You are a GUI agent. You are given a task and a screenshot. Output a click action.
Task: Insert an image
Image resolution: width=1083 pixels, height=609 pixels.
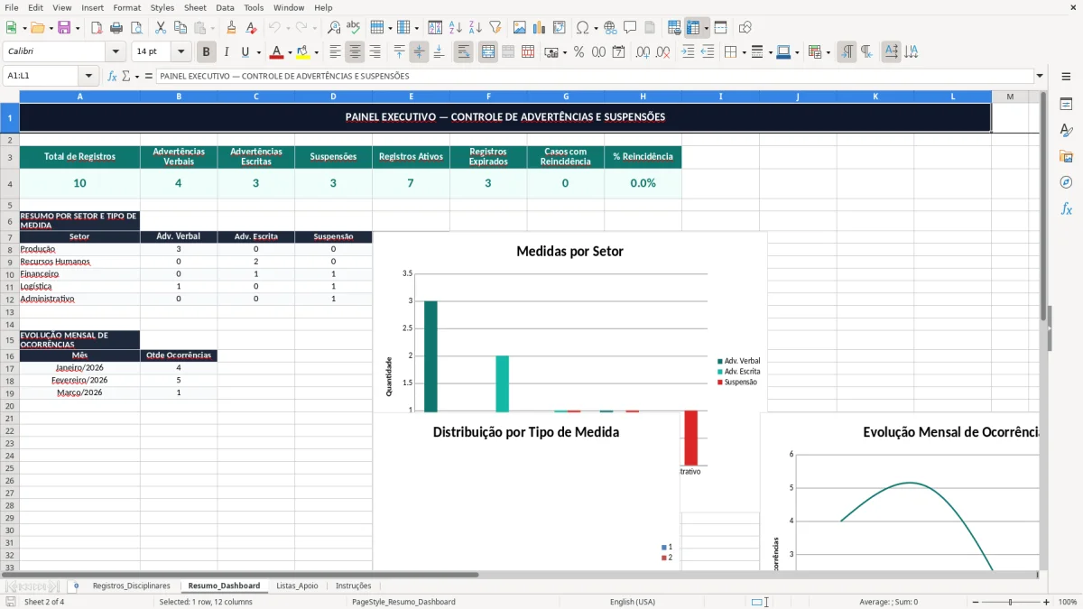[x=520, y=28]
